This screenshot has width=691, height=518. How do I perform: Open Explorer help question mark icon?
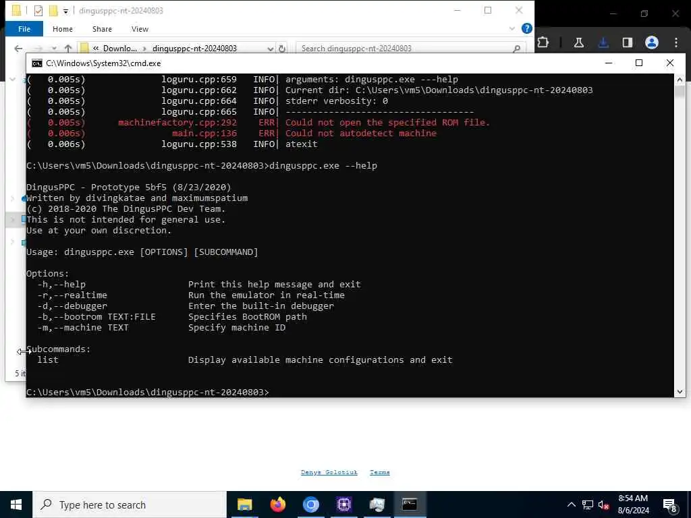coord(526,28)
